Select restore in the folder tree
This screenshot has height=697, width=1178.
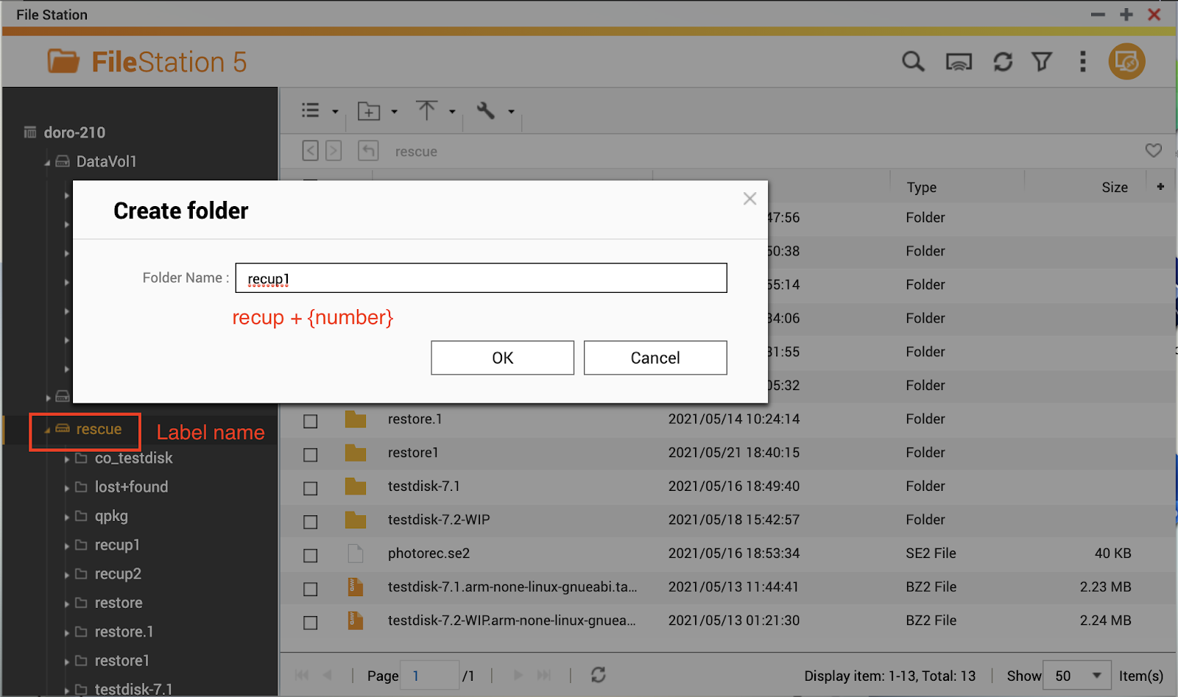click(x=119, y=603)
